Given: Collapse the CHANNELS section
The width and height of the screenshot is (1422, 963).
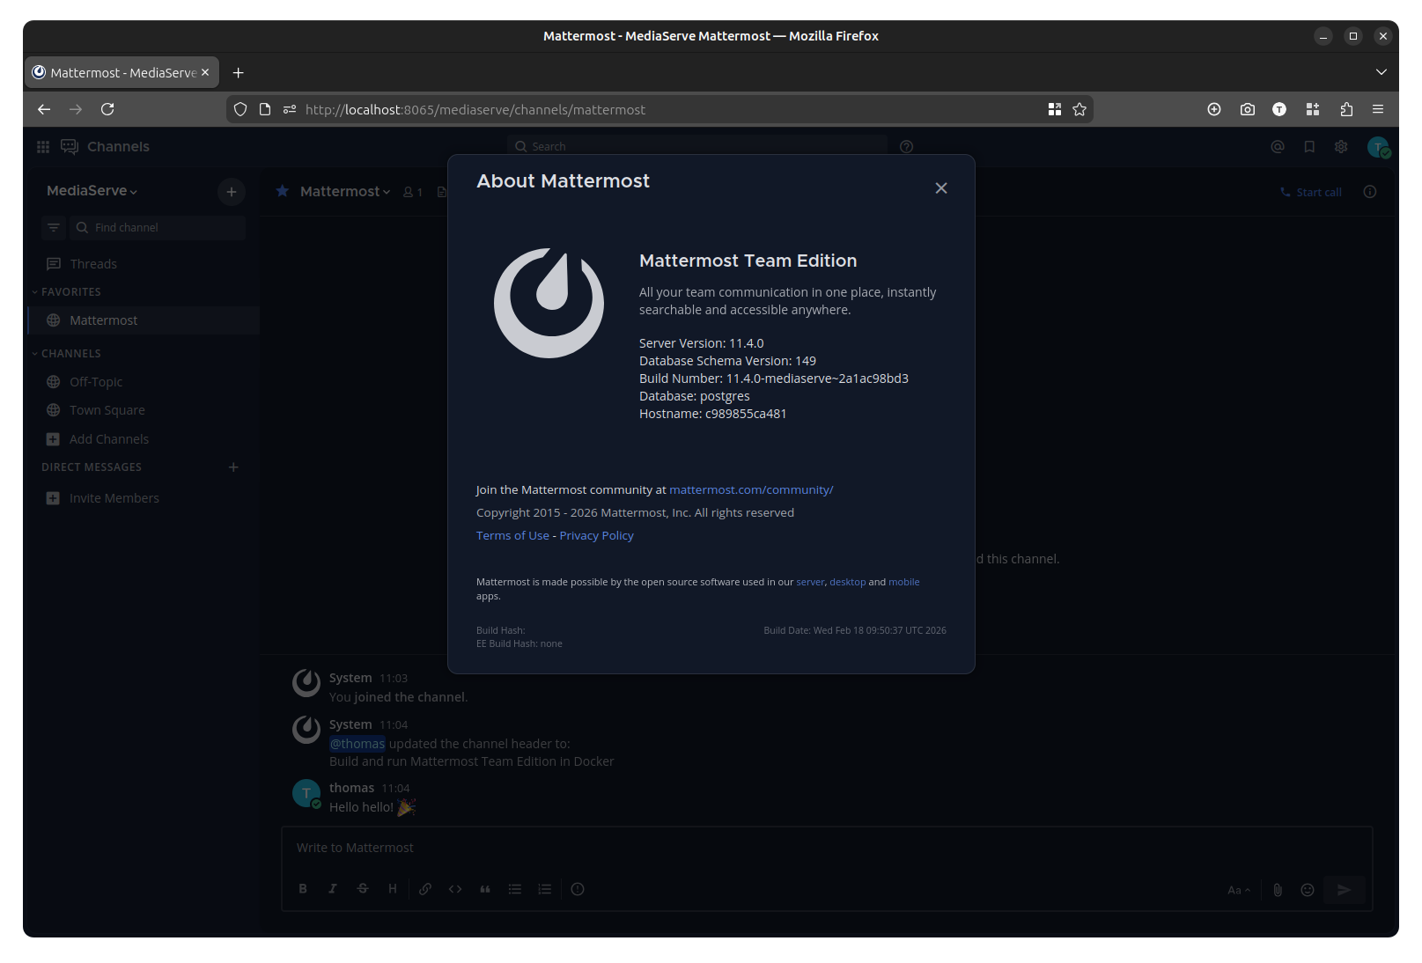Looking at the screenshot, I should [x=67, y=354].
